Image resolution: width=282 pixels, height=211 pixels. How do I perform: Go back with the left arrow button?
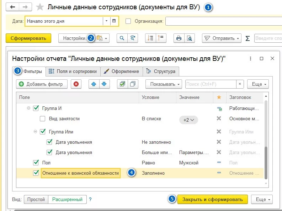coord(12,7)
